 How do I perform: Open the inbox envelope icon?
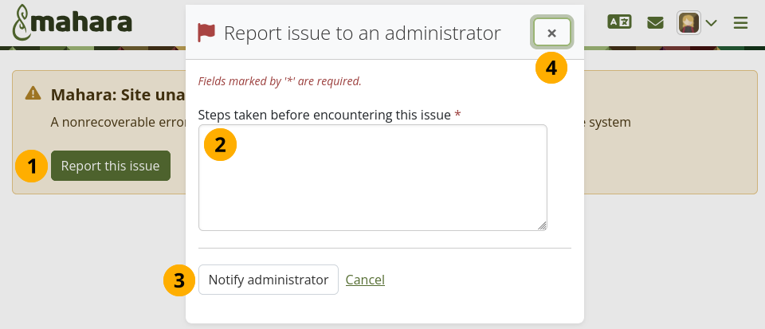(x=655, y=22)
